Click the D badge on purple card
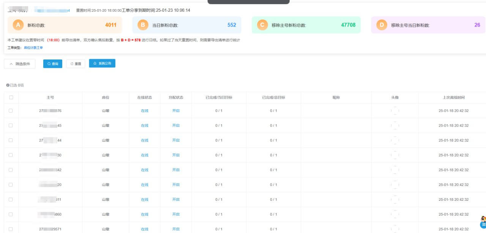Viewport: 486px width, 233px height. [382, 25]
